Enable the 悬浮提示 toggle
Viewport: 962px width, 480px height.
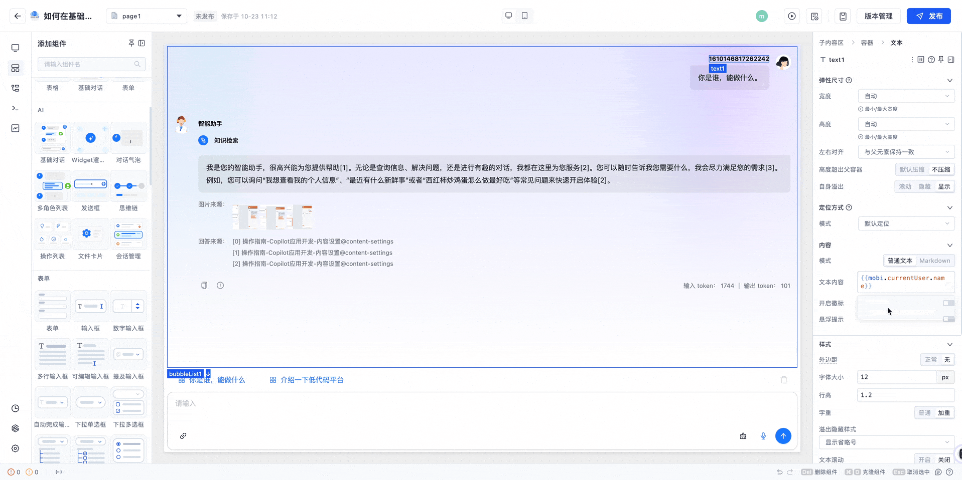948,319
